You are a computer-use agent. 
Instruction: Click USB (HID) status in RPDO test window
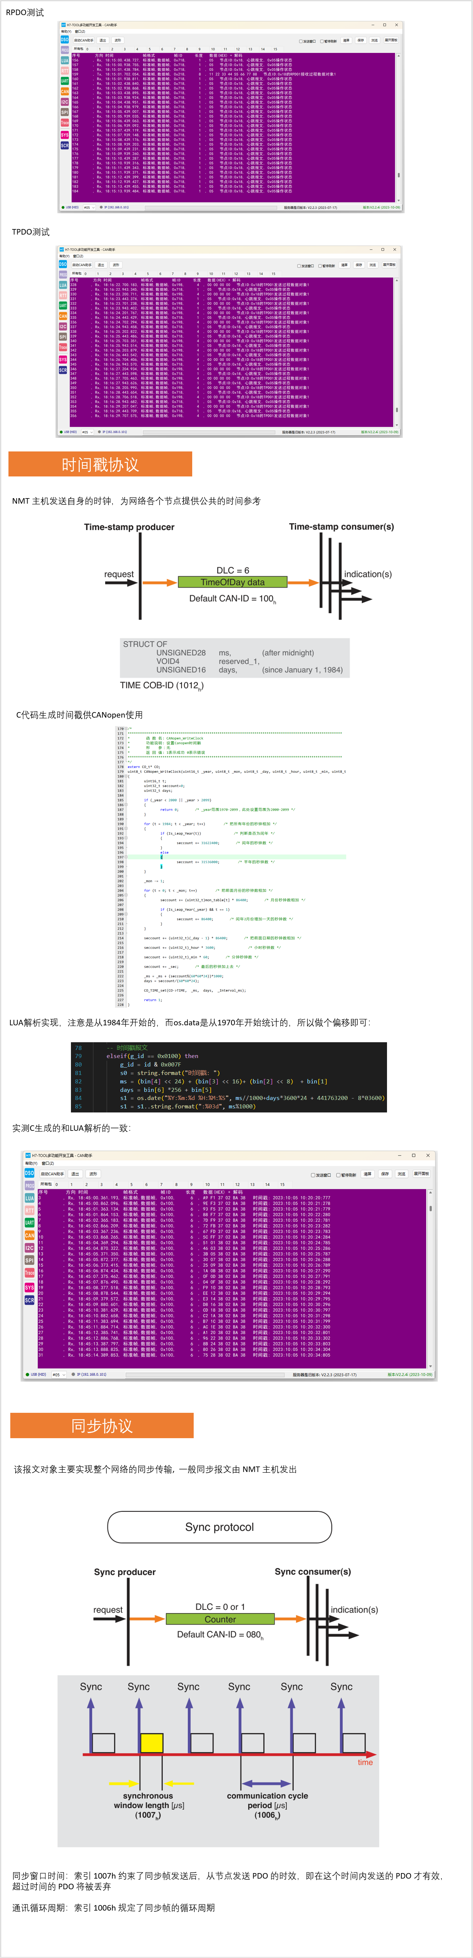pyautogui.click(x=71, y=207)
